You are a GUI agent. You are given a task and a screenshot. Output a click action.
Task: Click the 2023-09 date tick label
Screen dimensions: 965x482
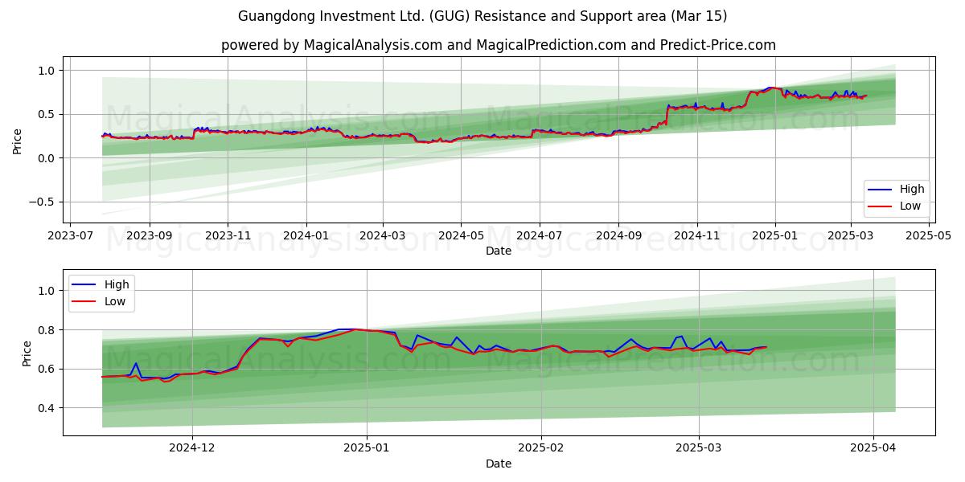click(150, 237)
